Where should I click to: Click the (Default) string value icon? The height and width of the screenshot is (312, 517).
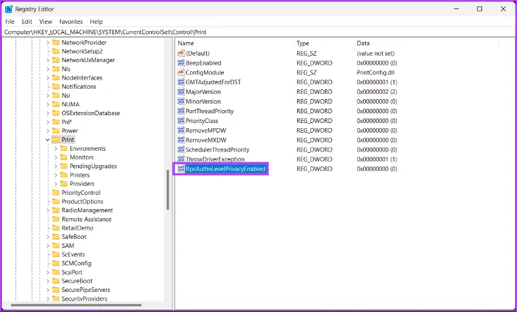point(181,53)
